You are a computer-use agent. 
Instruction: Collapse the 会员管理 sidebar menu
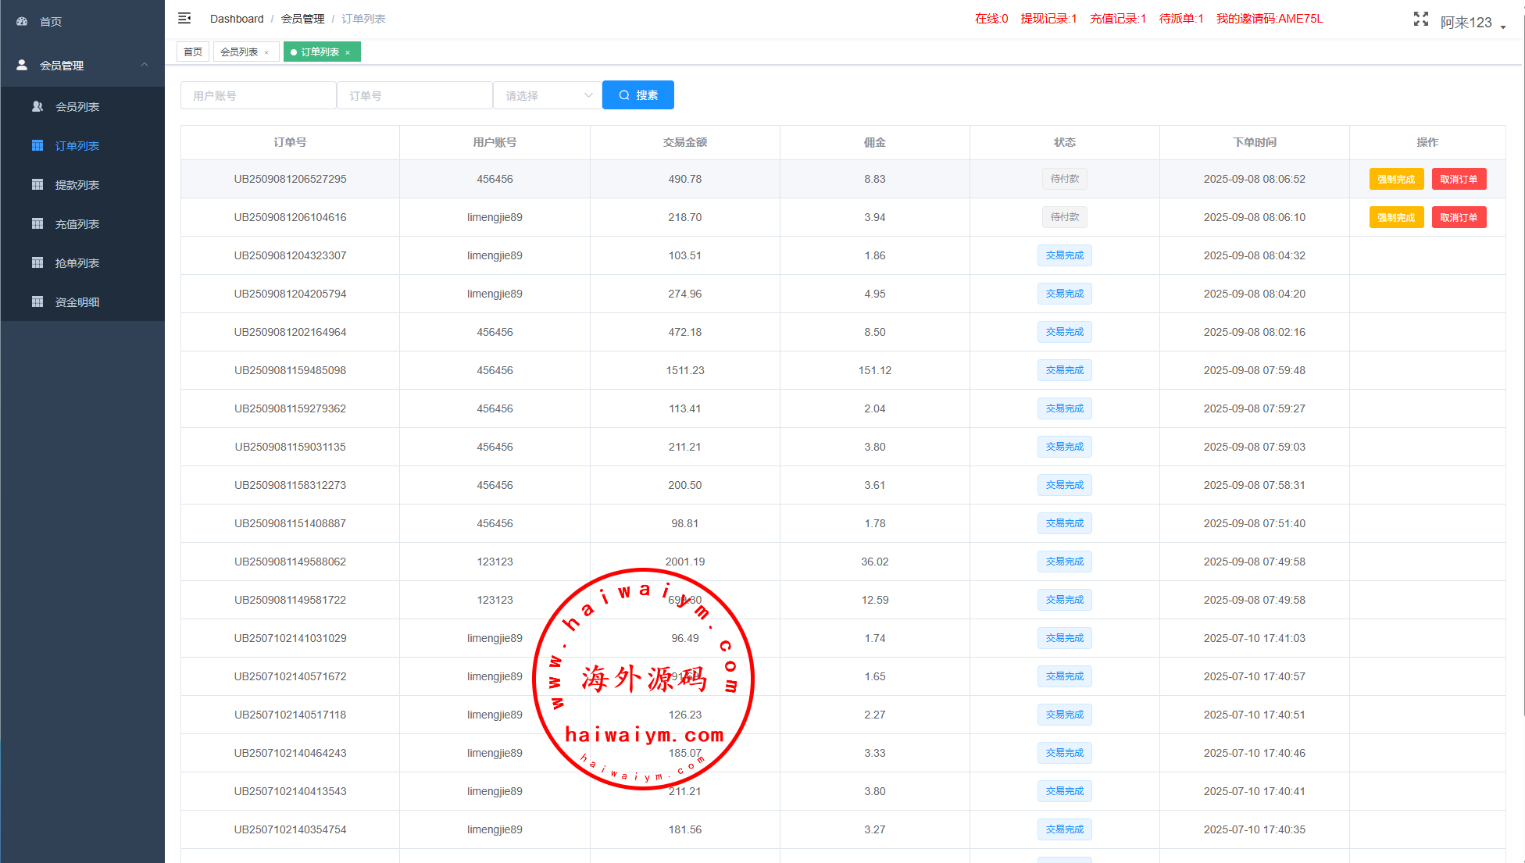(x=145, y=65)
